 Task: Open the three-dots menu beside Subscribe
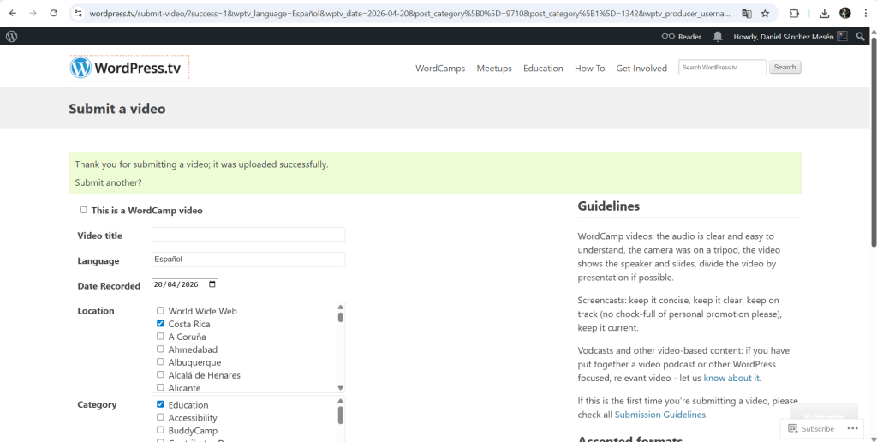(x=853, y=428)
